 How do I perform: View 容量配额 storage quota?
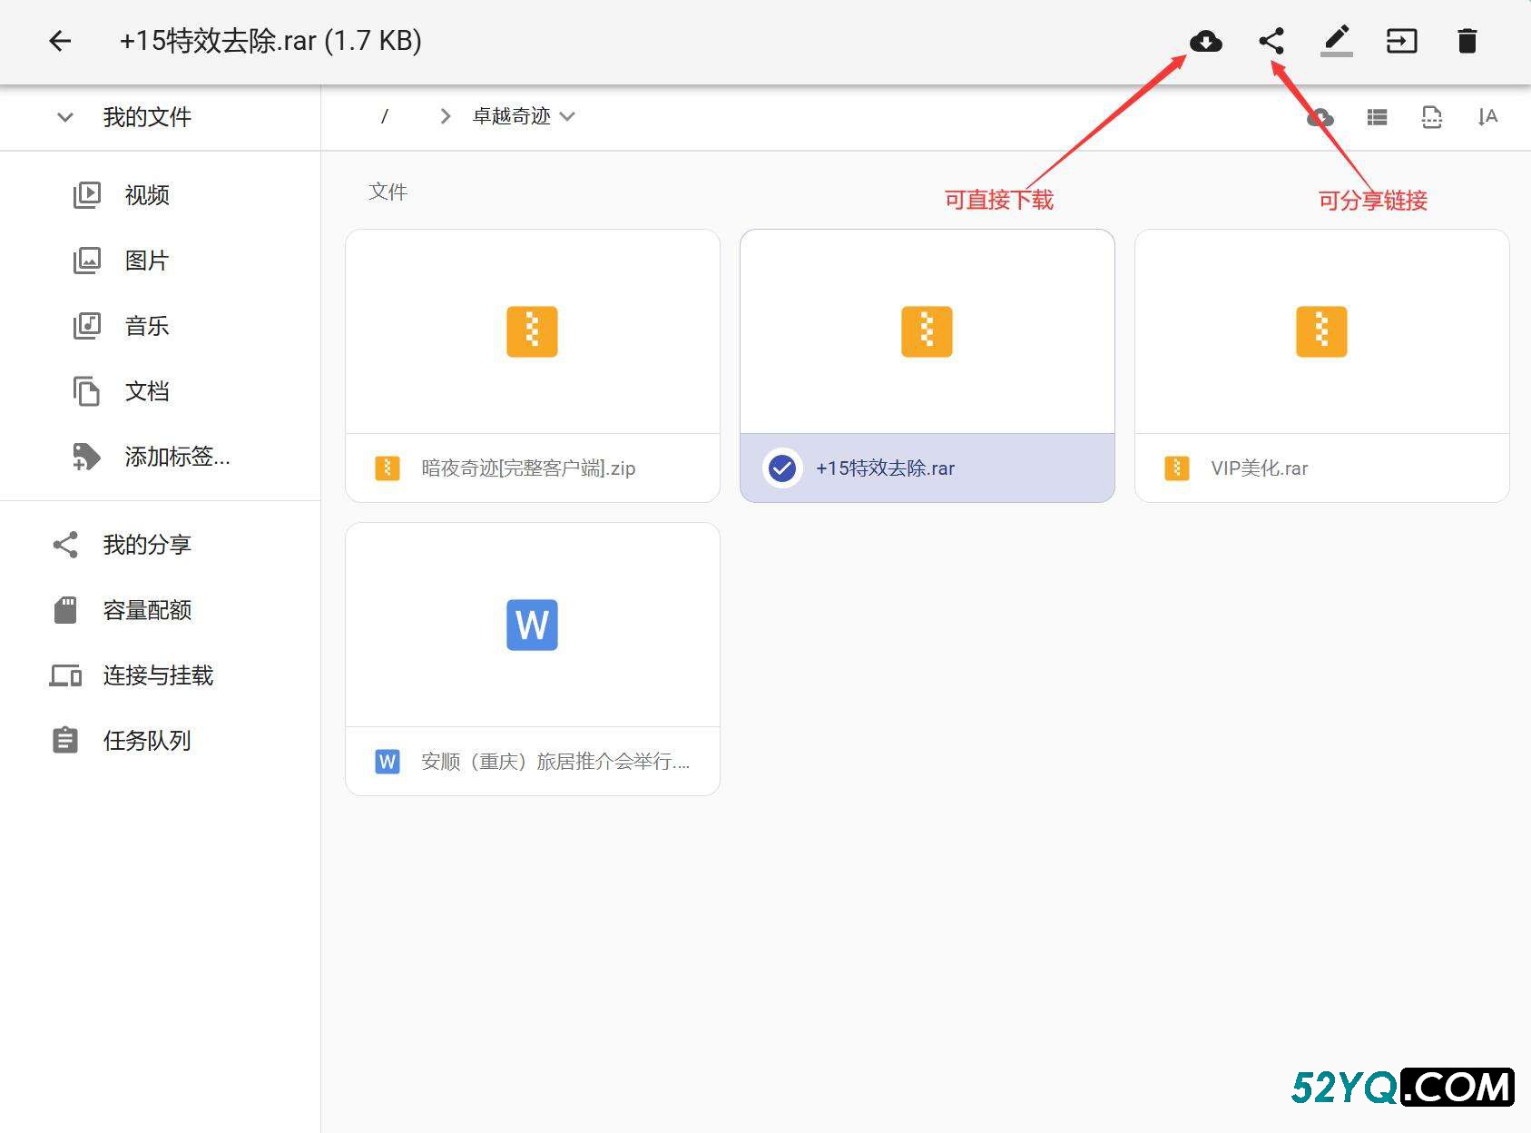pos(147,610)
